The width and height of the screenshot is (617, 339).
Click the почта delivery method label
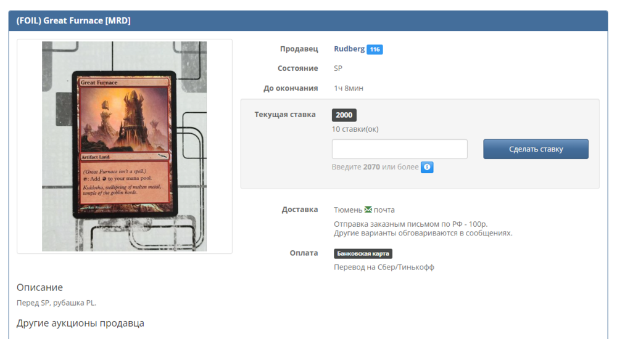coord(384,210)
